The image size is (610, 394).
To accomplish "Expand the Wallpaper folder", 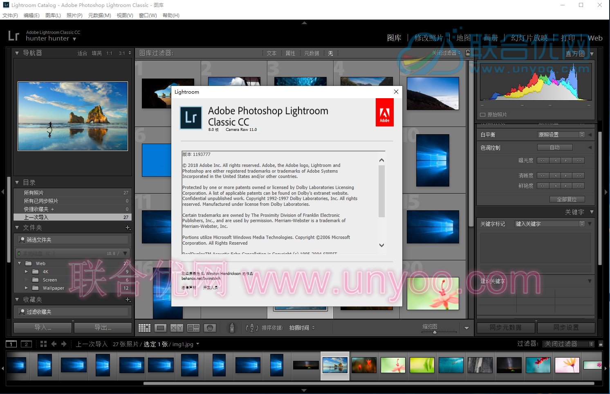I will (x=26, y=288).
